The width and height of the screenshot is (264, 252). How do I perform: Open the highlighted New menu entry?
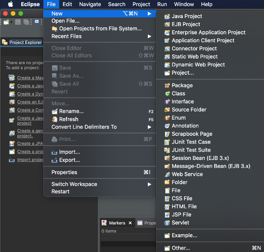click(100, 14)
